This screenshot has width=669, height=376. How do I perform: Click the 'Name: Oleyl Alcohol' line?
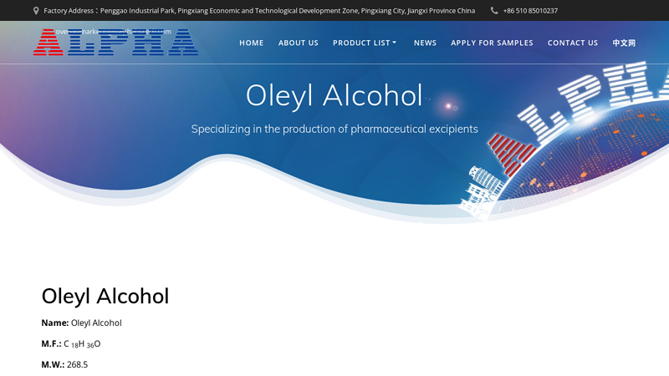coord(81,323)
